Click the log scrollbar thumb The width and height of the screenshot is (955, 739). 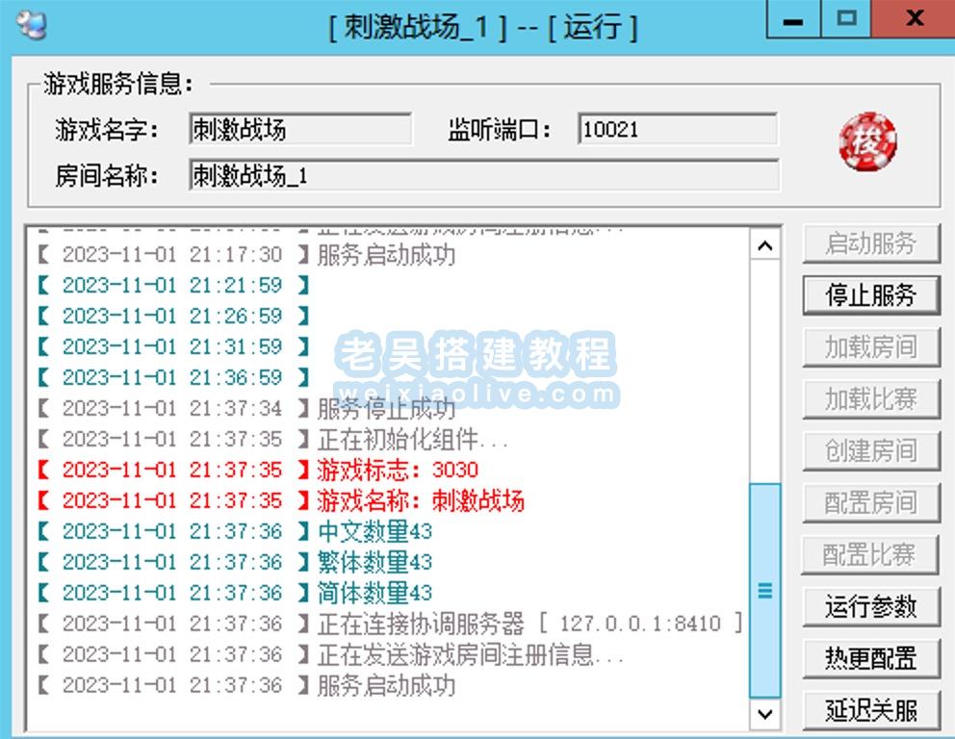(x=765, y=592)
